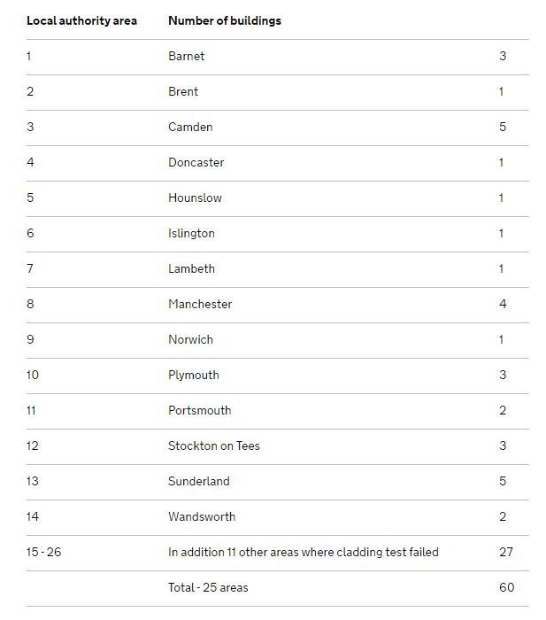
Task: Click the Wandsworth entry
Action: 202,516
